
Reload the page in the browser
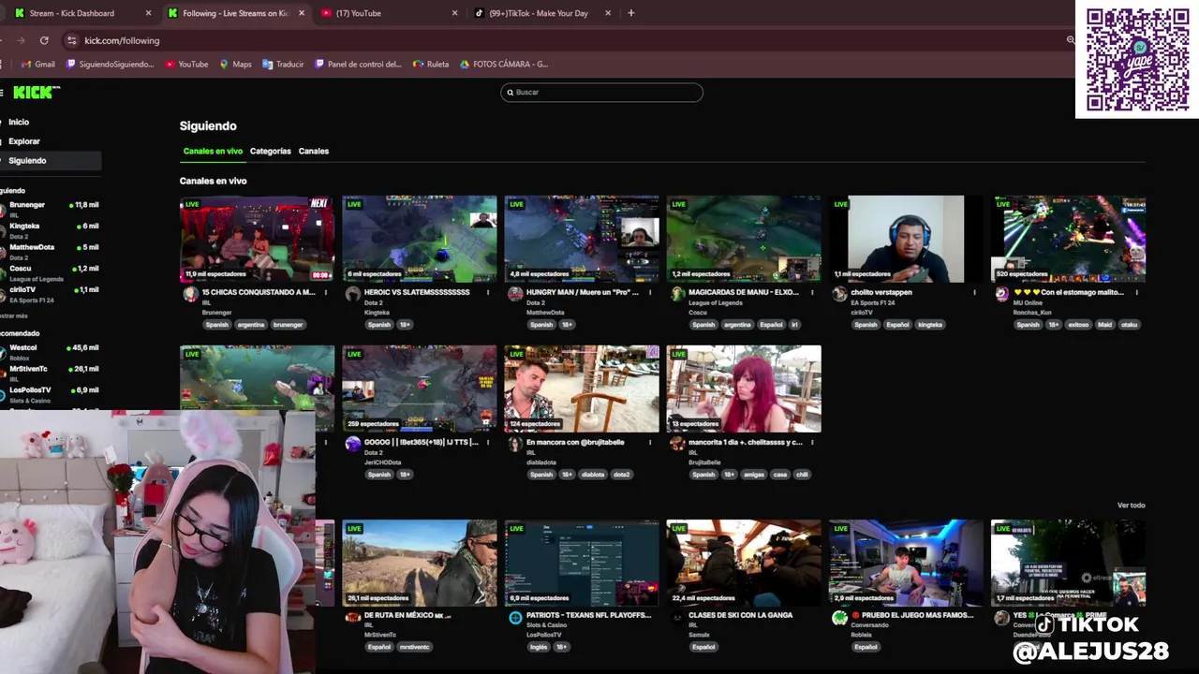(44, 40)
